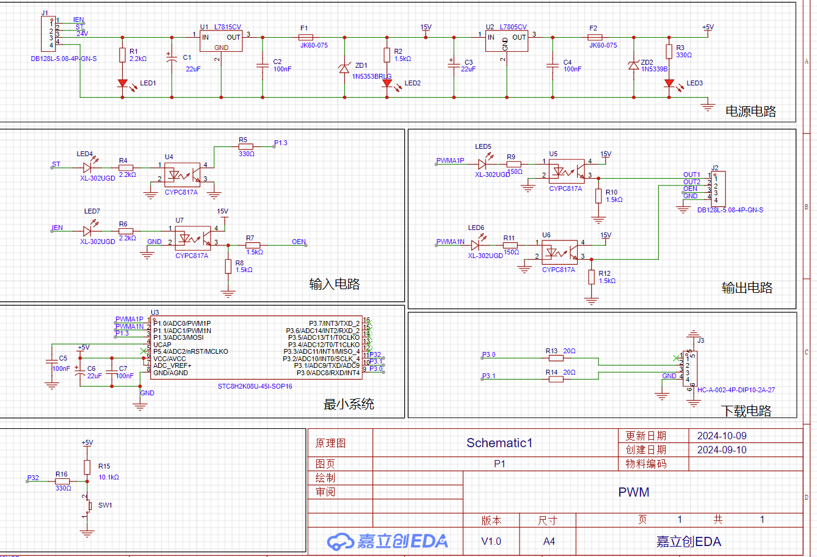
Task: Click the 2024-09-10 creation date value
Action: tap(722, 450)
